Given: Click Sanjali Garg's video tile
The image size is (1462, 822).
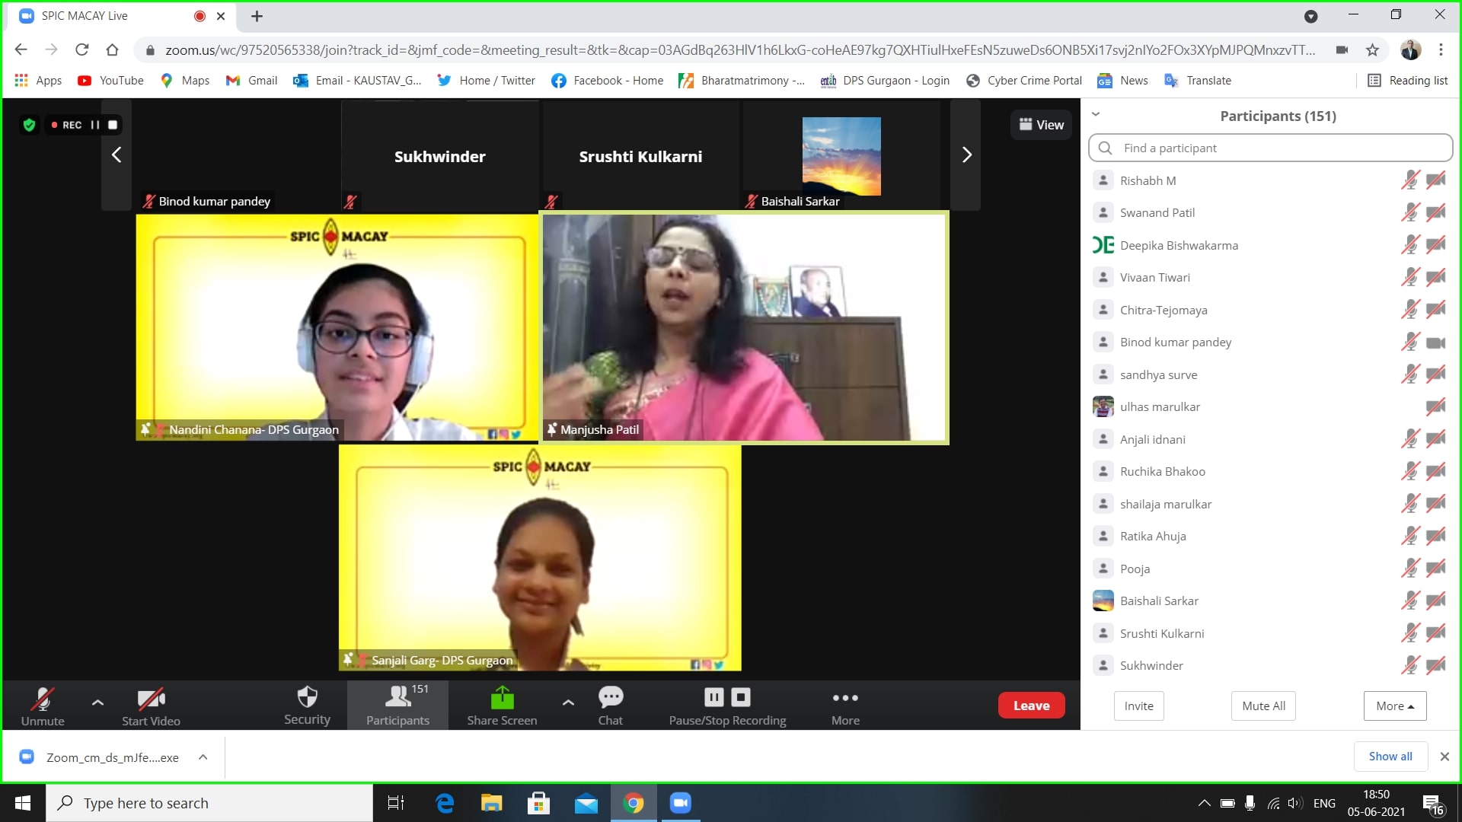Looking at the screenshot, I should (540, 558).
